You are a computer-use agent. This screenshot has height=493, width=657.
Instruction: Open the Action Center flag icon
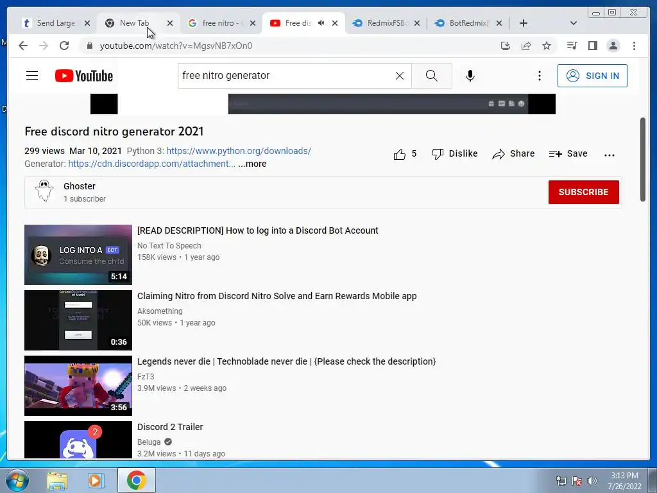(x=577, y=481)
